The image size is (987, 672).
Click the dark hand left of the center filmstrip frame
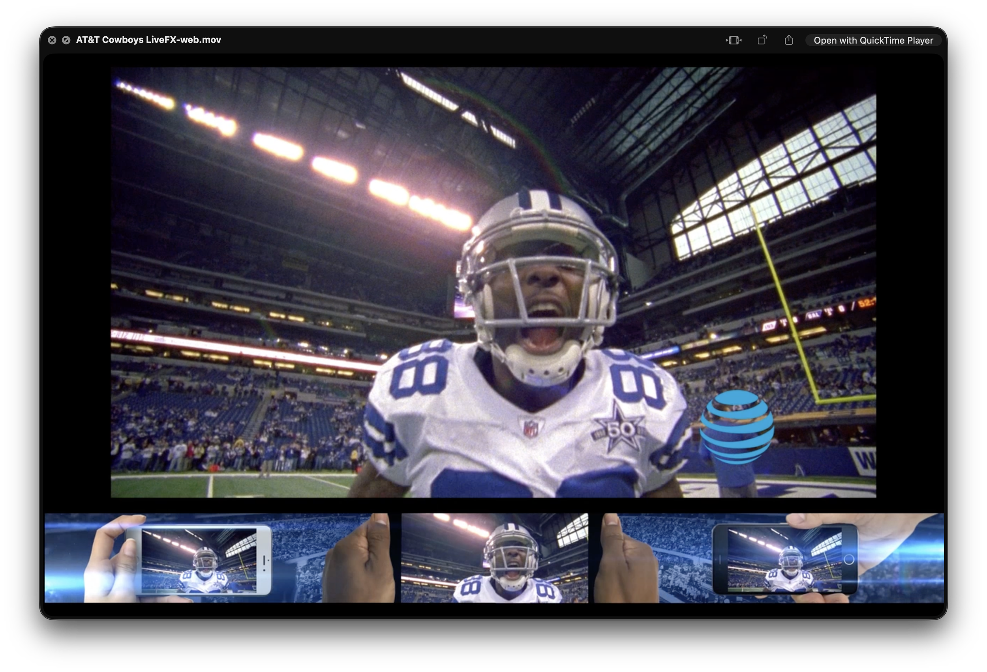point(361,565)
